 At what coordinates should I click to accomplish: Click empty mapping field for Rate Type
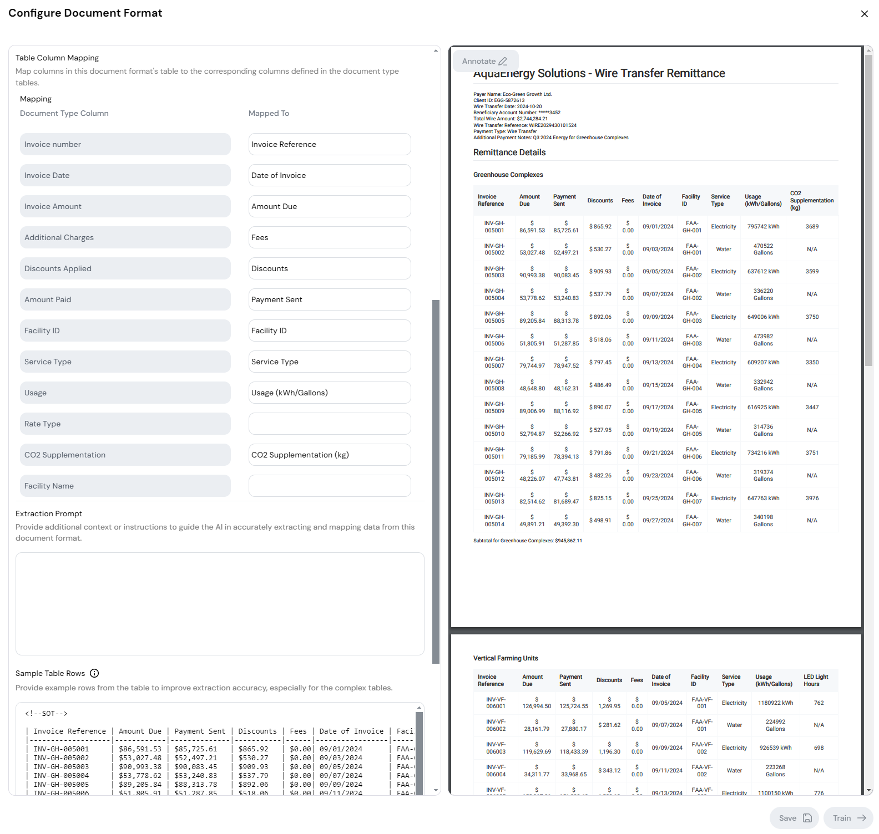click(x=330, y=424)
